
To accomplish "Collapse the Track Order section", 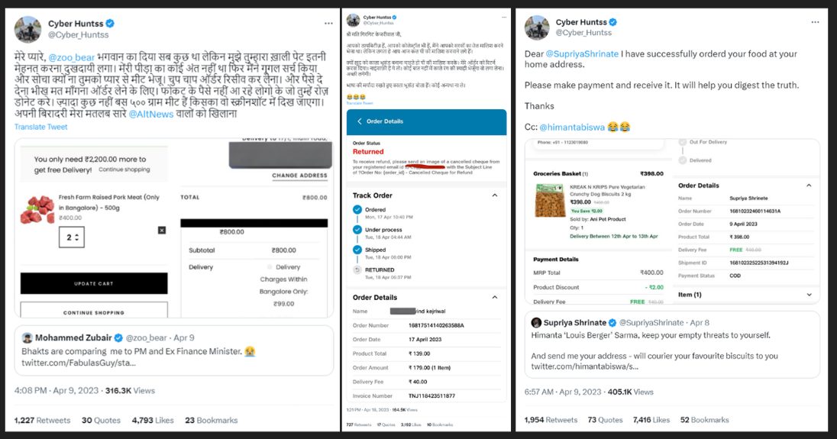I will point(495,195).
